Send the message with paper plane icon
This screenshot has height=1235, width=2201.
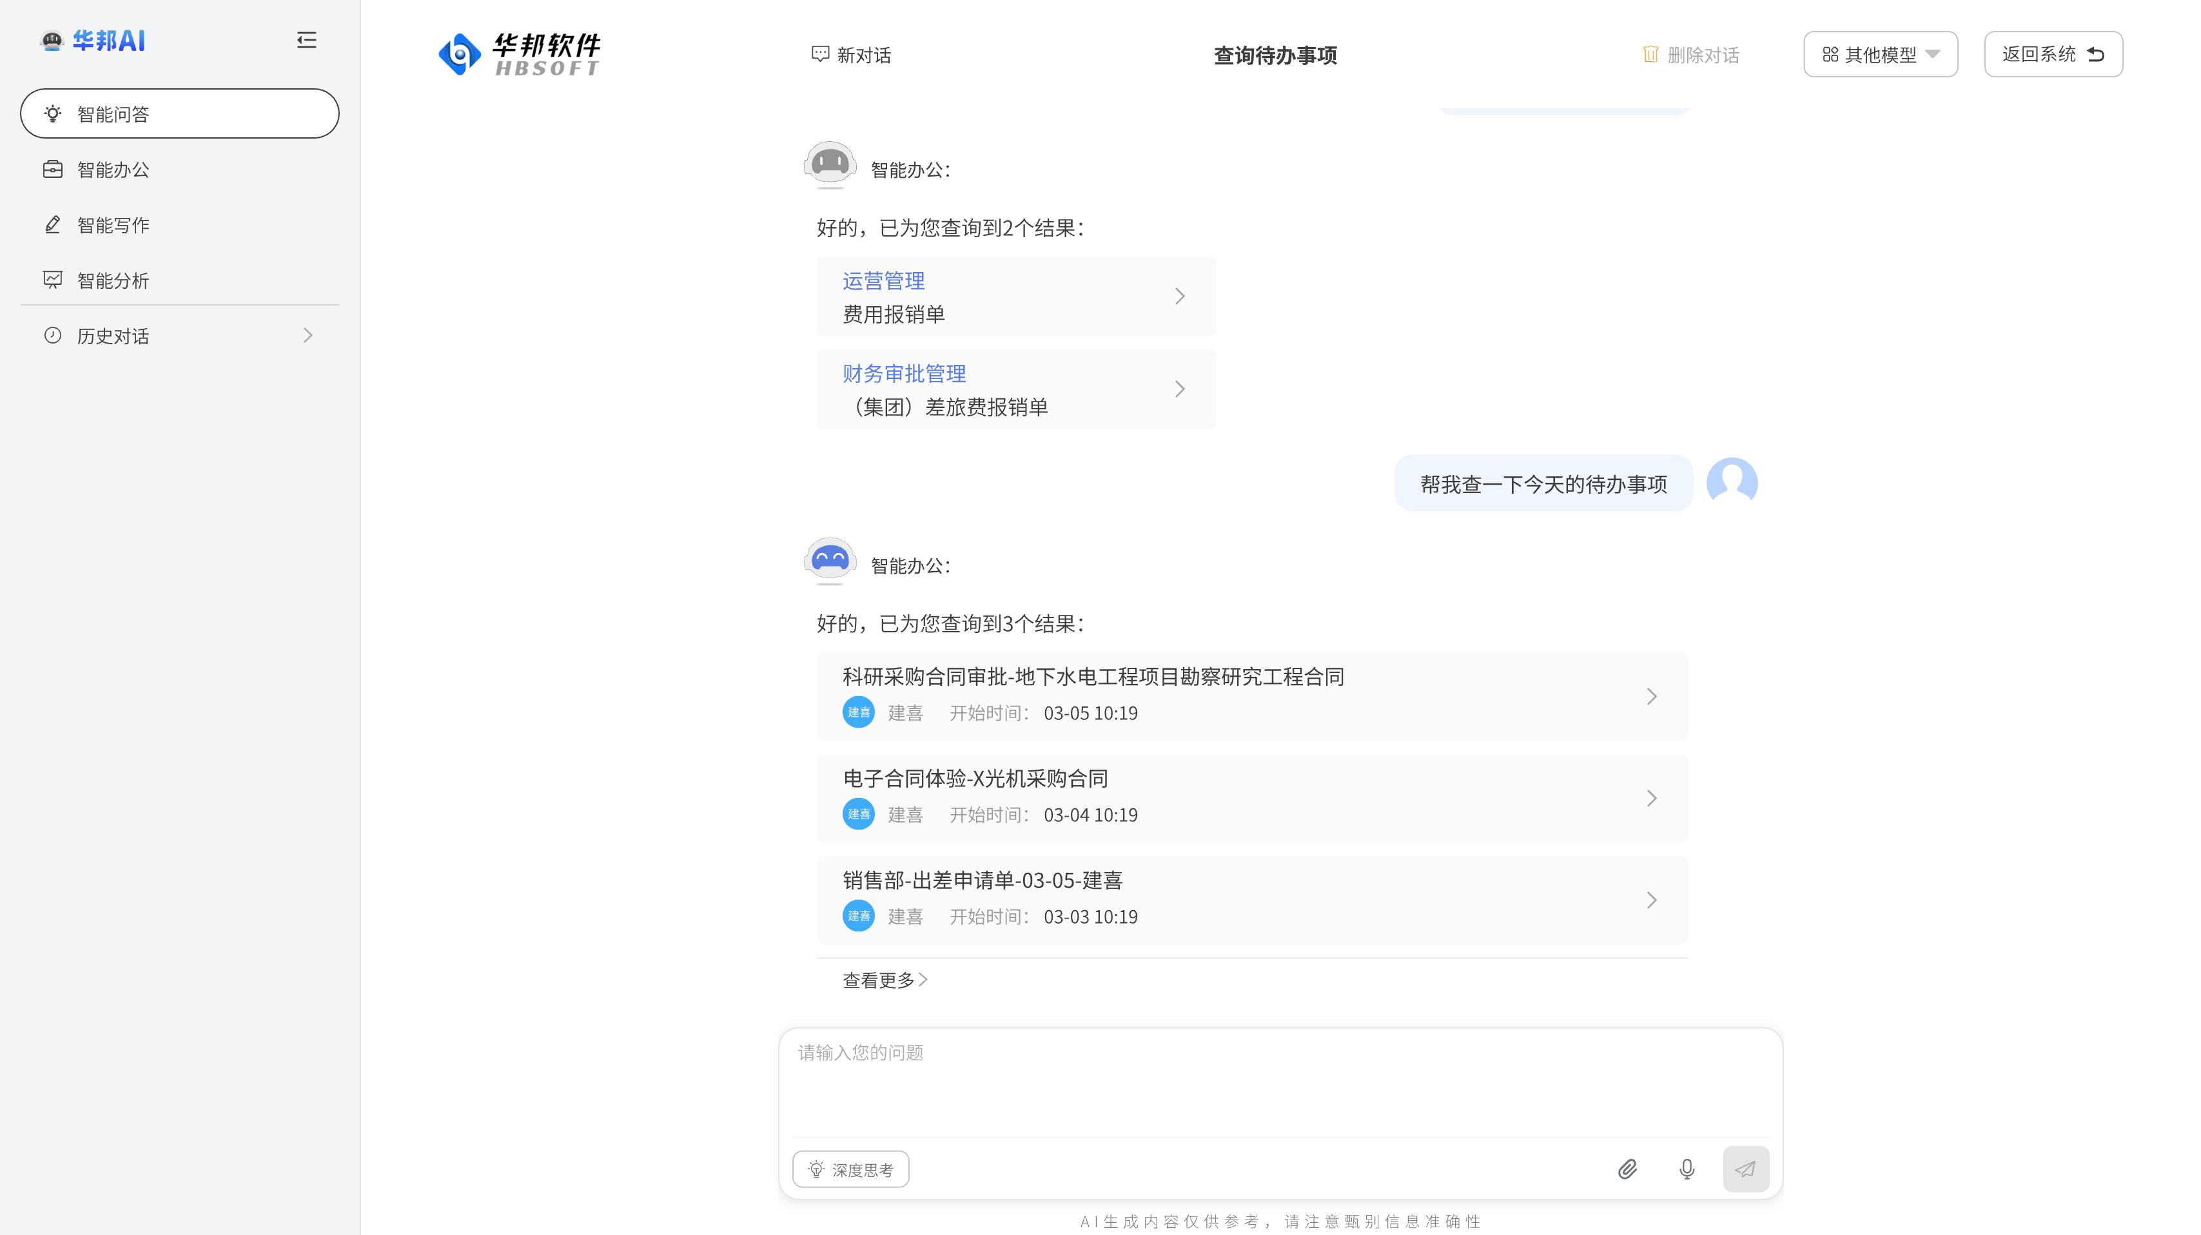(1746, 1169)
